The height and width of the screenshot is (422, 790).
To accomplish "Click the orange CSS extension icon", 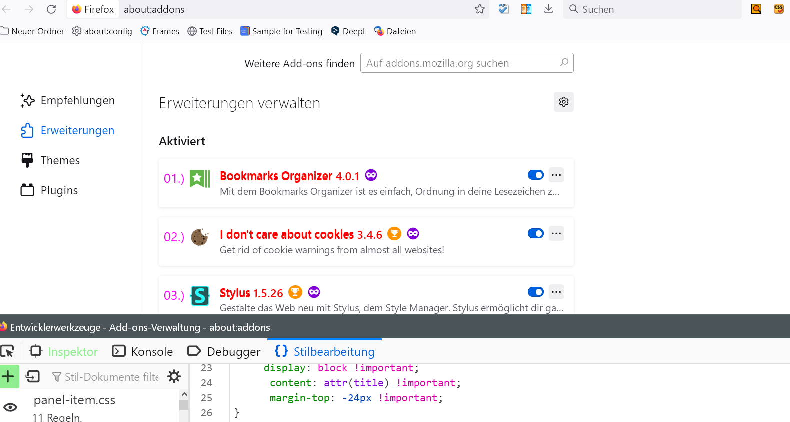I will [778, 9].
